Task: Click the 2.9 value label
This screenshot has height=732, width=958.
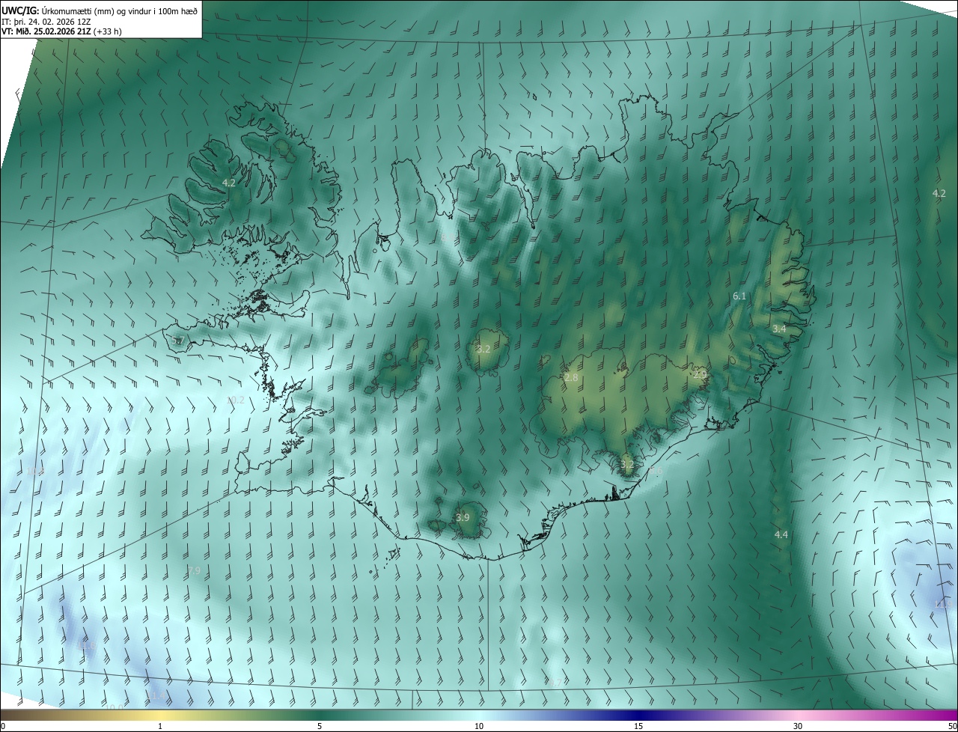Action: (x=700, y=374)
